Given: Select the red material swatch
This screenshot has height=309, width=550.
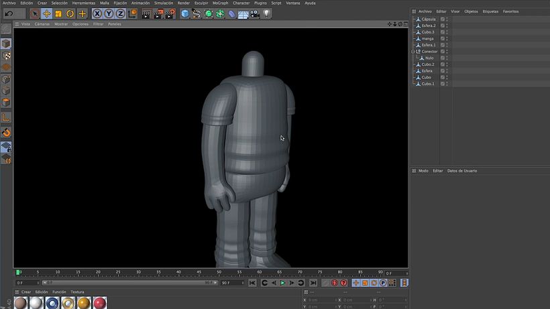Looking at the screenshot, I should (100, 303).
